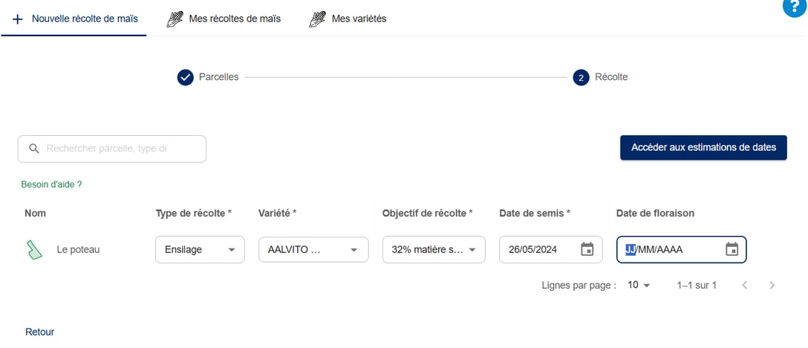Click the Besoin d'aide link
This screenshot has height=348, width=808.
point(51,184)
